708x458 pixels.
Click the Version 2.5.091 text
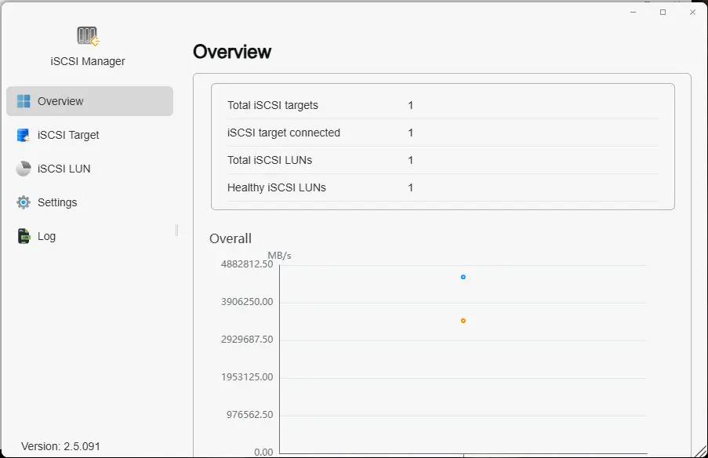(60, 446)
